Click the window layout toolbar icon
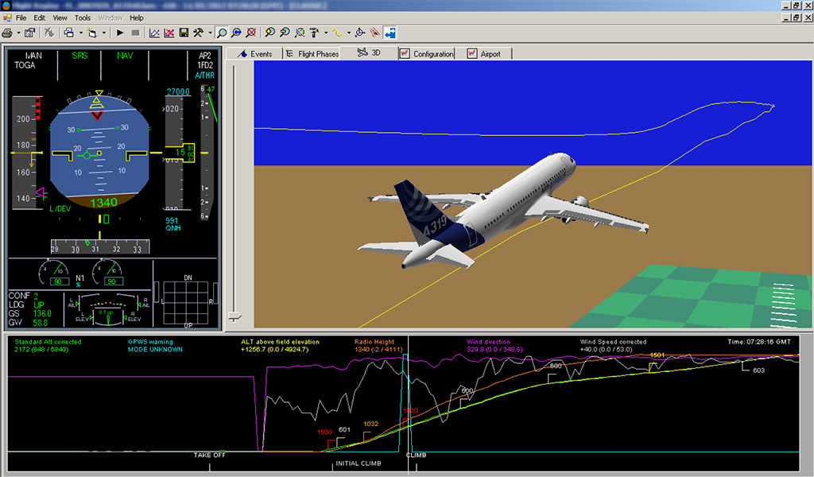 coord(68,33)
